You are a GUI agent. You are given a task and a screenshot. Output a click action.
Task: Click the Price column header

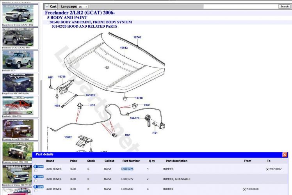[73, 161]
